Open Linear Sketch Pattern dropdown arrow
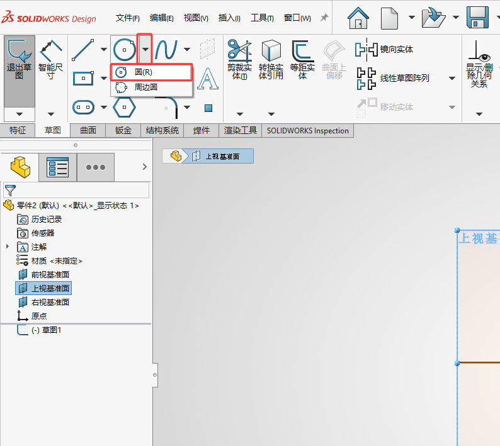The image size is (500, 446). tap(452, 79)
